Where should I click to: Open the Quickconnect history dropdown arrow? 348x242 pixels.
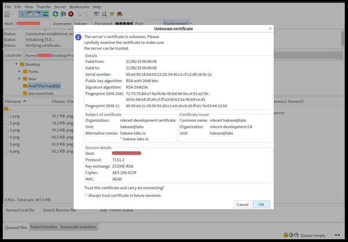(191, 23)
